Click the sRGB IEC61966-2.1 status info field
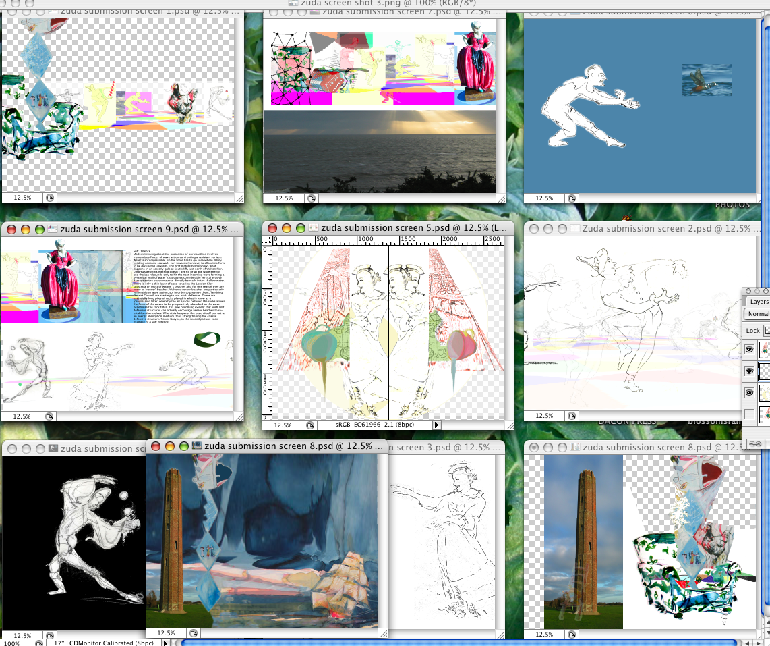Image resolution: width=770 pixels, height=646 pixels. tap(375, 425)
